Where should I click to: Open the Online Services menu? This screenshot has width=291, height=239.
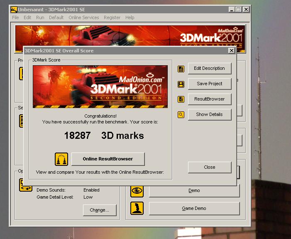[84, 17]
